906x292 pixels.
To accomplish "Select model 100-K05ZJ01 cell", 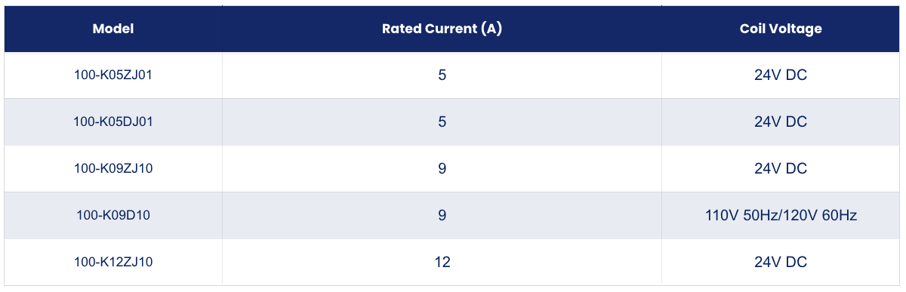I will click(x=113, y=75).
